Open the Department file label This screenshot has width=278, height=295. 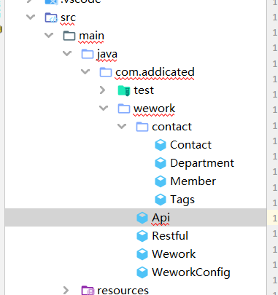point(202,163)
